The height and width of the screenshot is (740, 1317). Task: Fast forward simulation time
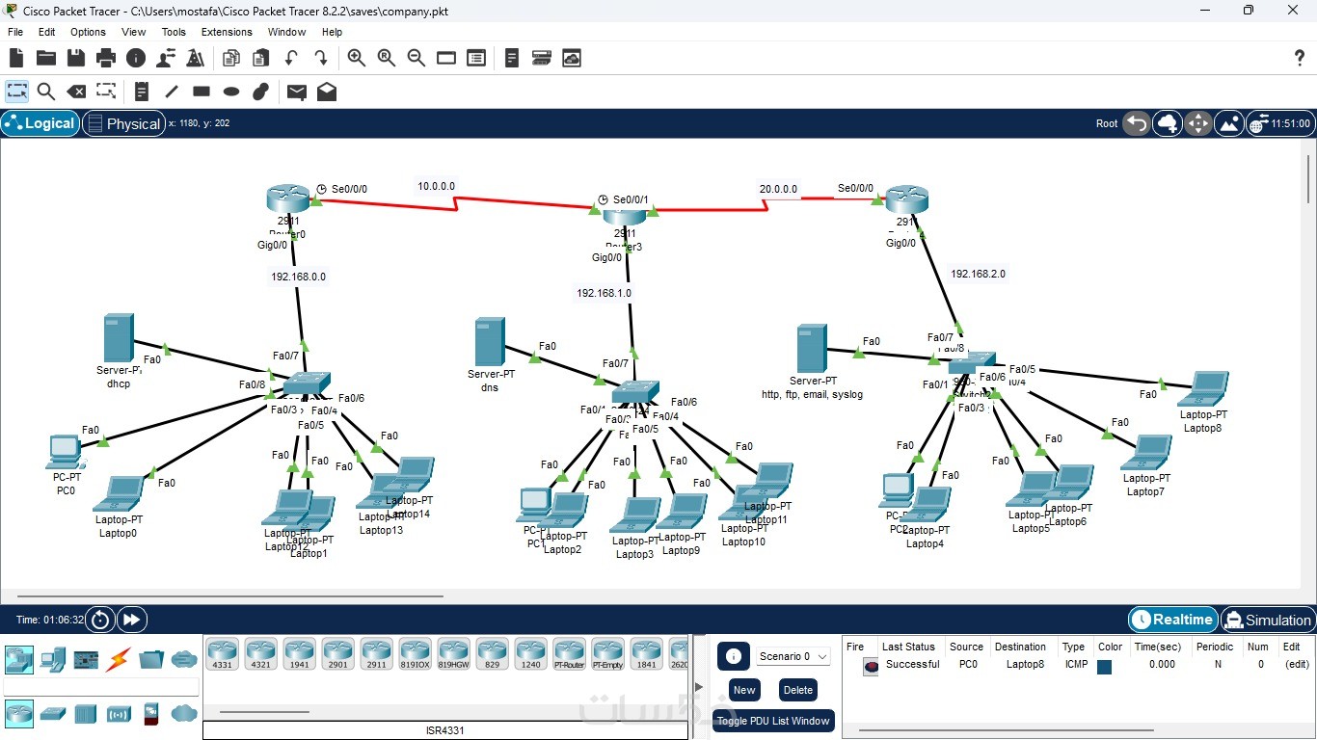(x=131, y=620)
